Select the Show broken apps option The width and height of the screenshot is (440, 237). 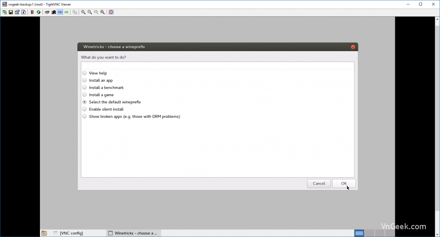tap(85, 116)
